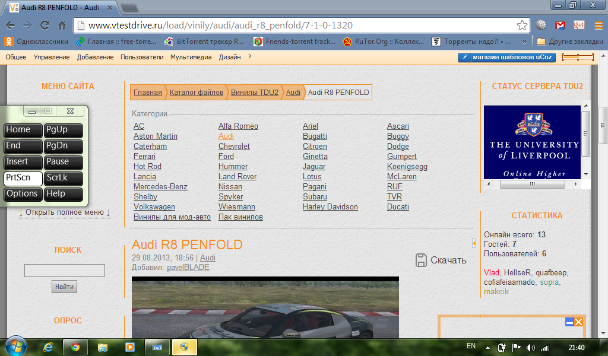The height and width of the screenshot is (356, 608).
Task: Adjust the slider in the admin bar
Action: click(578, 57)
